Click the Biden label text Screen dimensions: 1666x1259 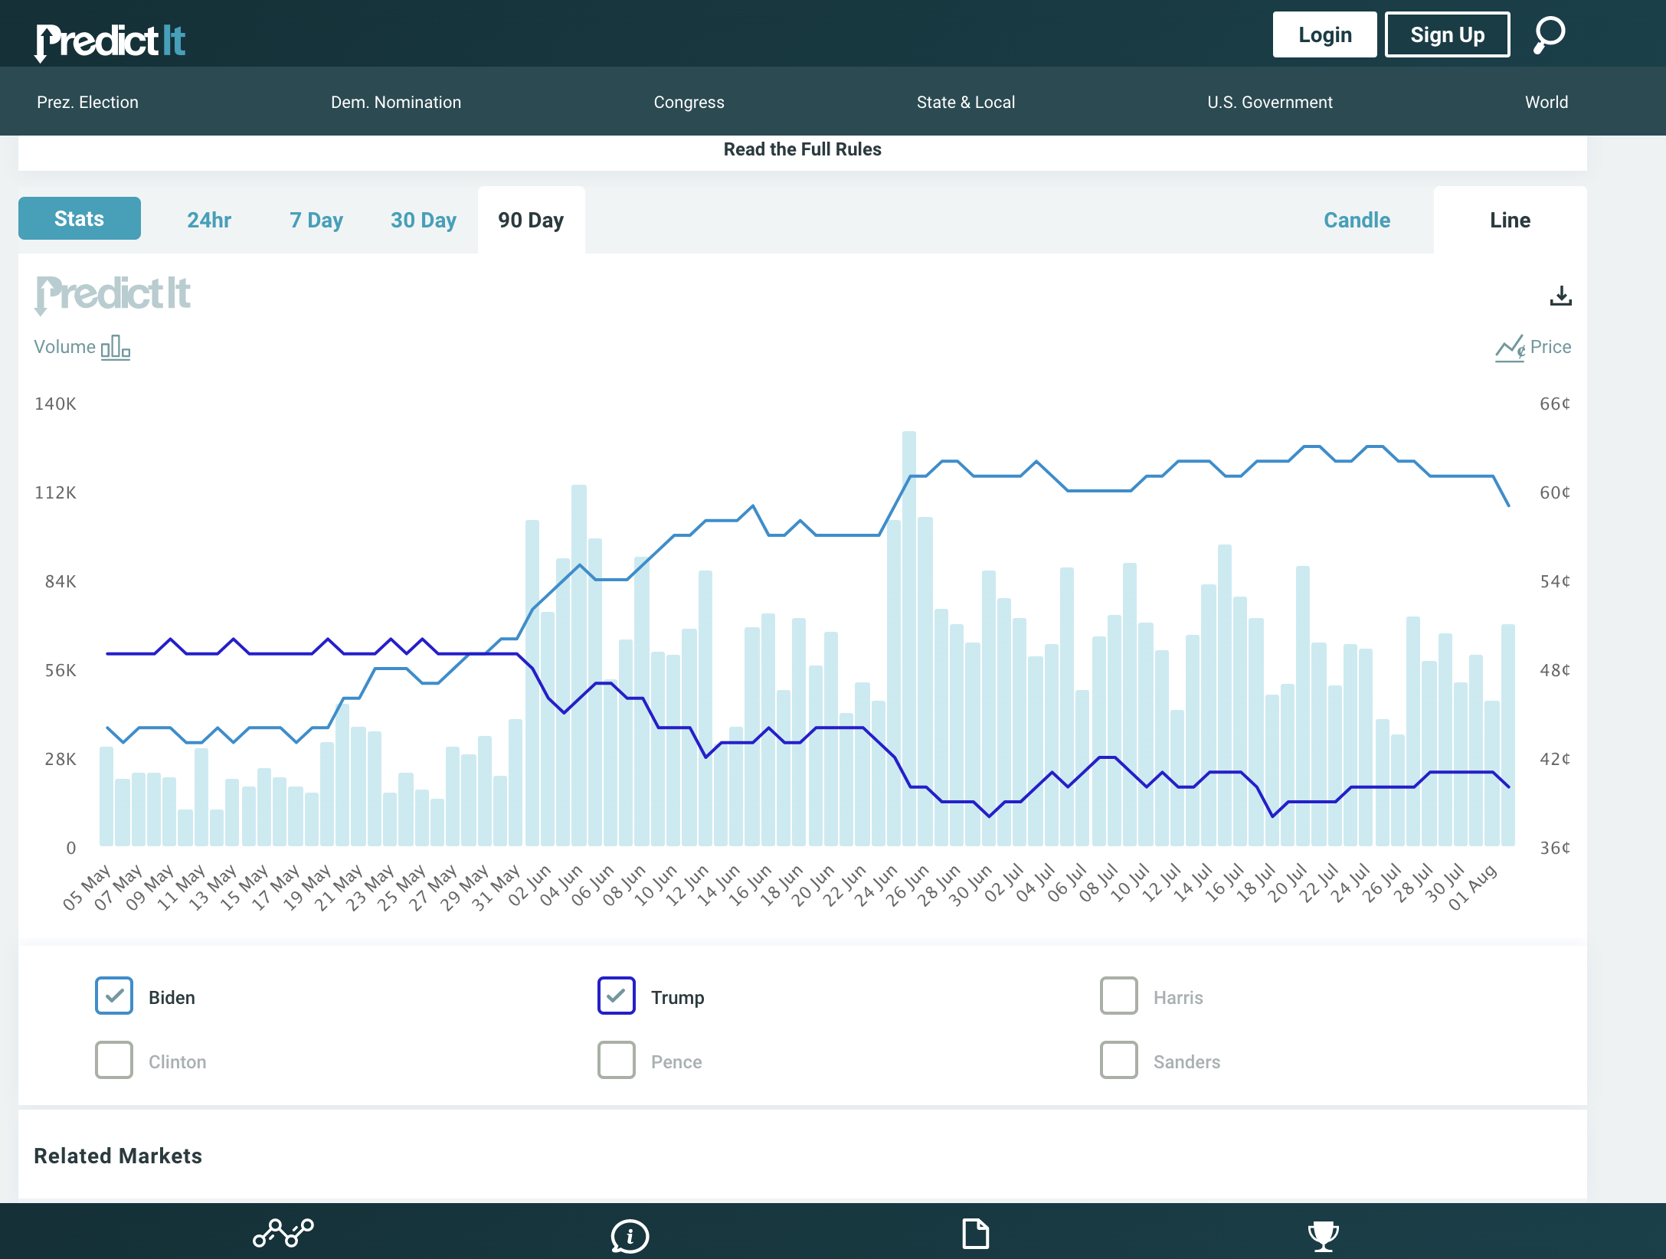(172, 998)
